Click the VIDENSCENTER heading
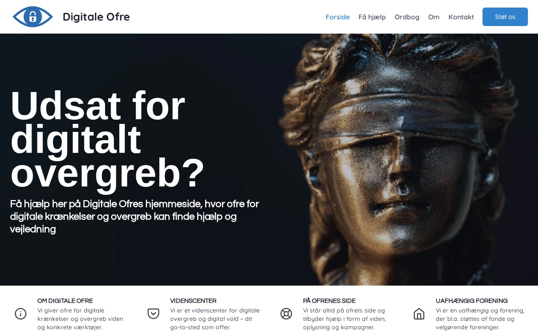Image resolution: width=538 pixels, height=336 pixels. click(193, 301)
